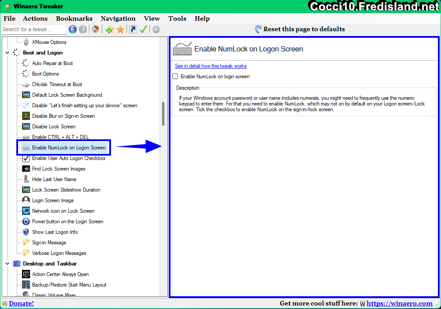Open the View menu
The height and width of the screenshot is (309, 441).
[152, 18]
